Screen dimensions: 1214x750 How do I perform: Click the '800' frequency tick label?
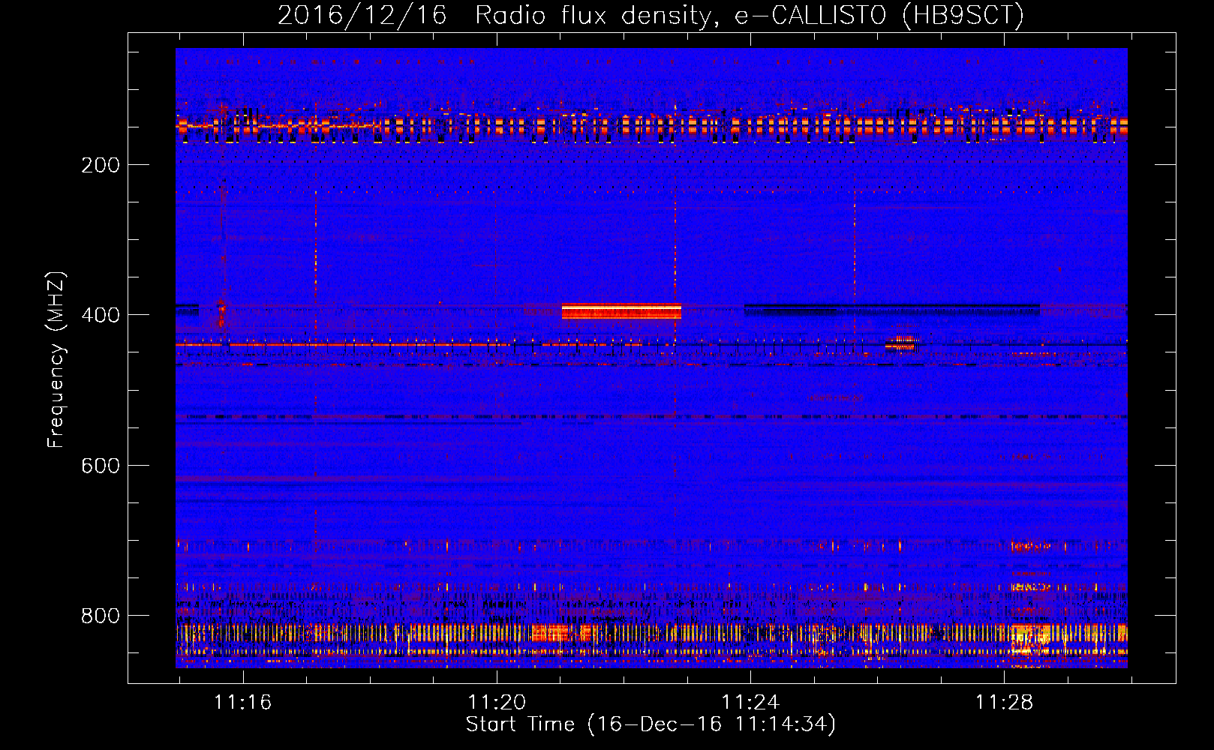(101, 616)
